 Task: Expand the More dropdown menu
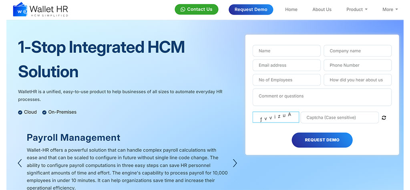[x=390, y=10]
